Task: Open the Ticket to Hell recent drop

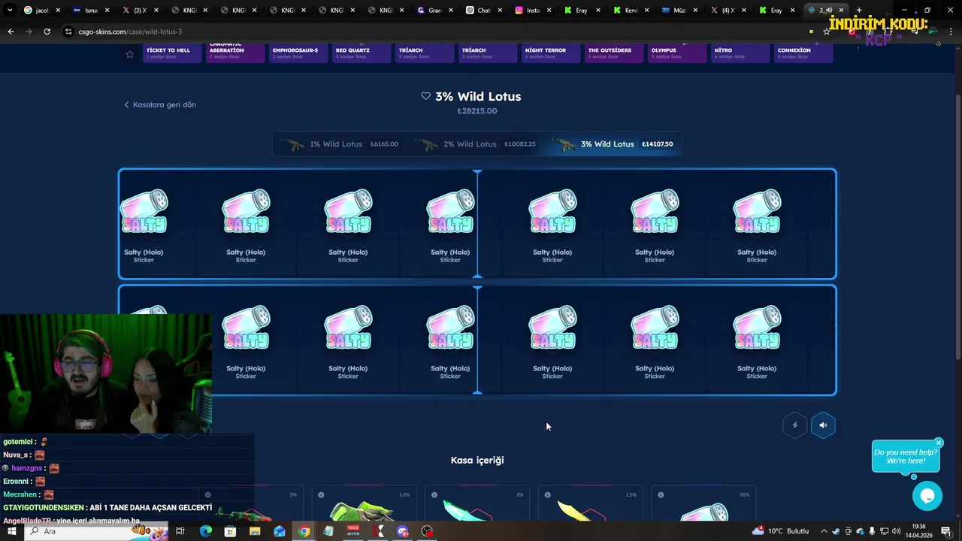Action: pos(172,53)
